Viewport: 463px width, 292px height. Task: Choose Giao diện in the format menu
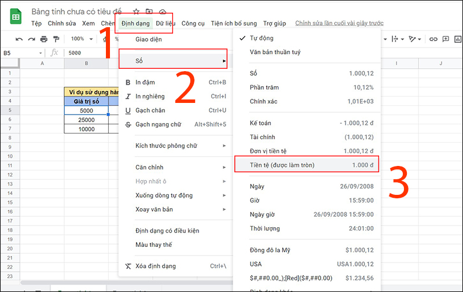click(x=176, y=39)
